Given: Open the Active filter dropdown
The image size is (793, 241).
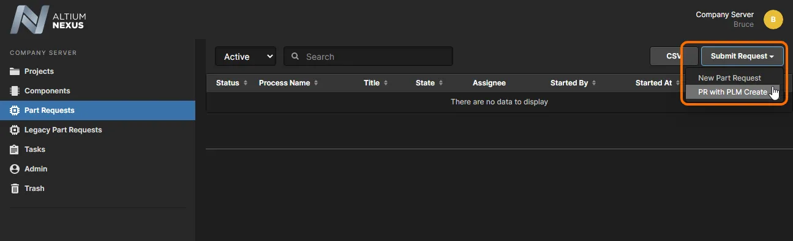Looking at the screenshot, I should (x=246, y=56).
